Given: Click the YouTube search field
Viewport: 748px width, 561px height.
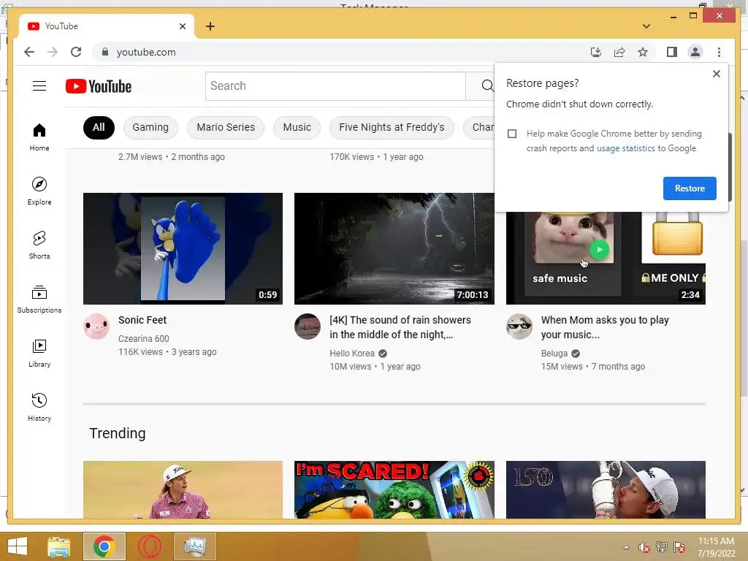Looking at the screenshot, I should (335, 86).
